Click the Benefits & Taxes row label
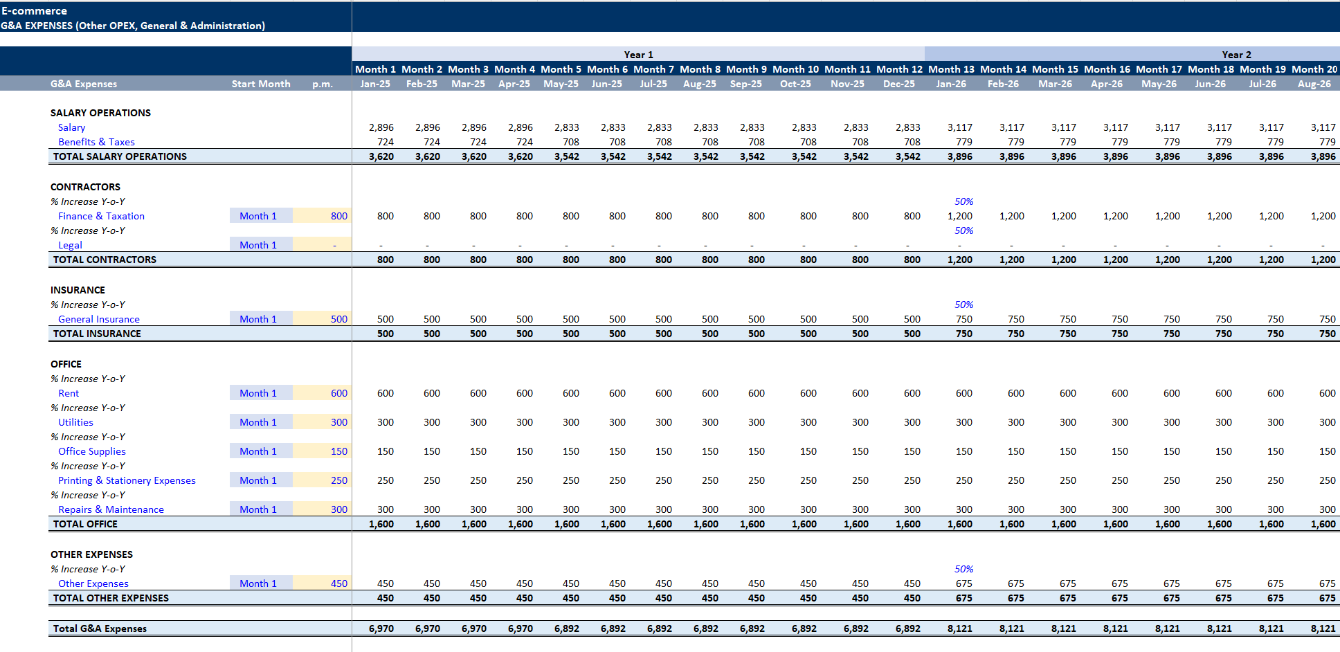 point(96,142)
